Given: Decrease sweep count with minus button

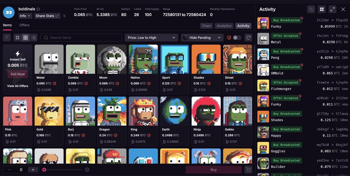Looking at the screenshot, I should coord(9,170).
